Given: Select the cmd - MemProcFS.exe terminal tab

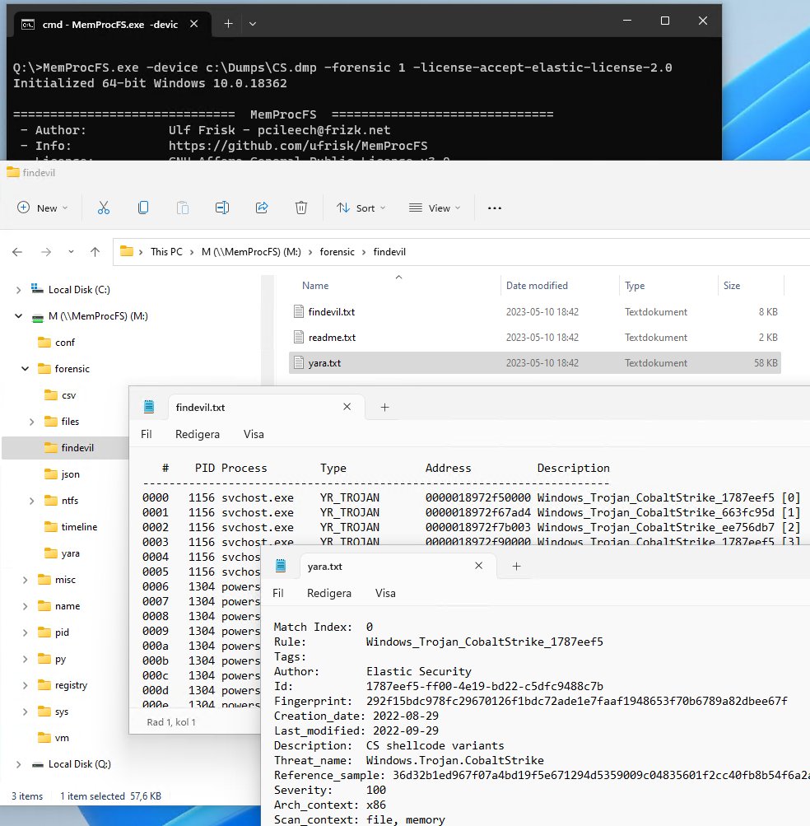Looking at the screenshot, I should coord(110,24).
